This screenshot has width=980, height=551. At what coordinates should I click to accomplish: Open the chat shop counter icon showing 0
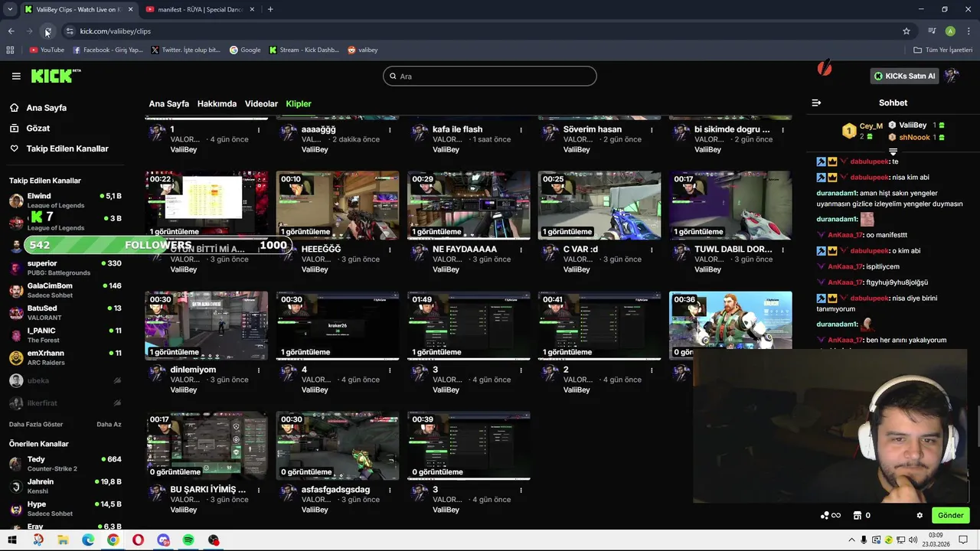861,515
